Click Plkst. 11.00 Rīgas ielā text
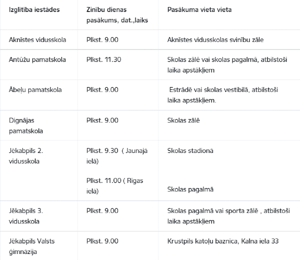Image resolution: width=300 pixels, height=260 pixels. point(115,186)
